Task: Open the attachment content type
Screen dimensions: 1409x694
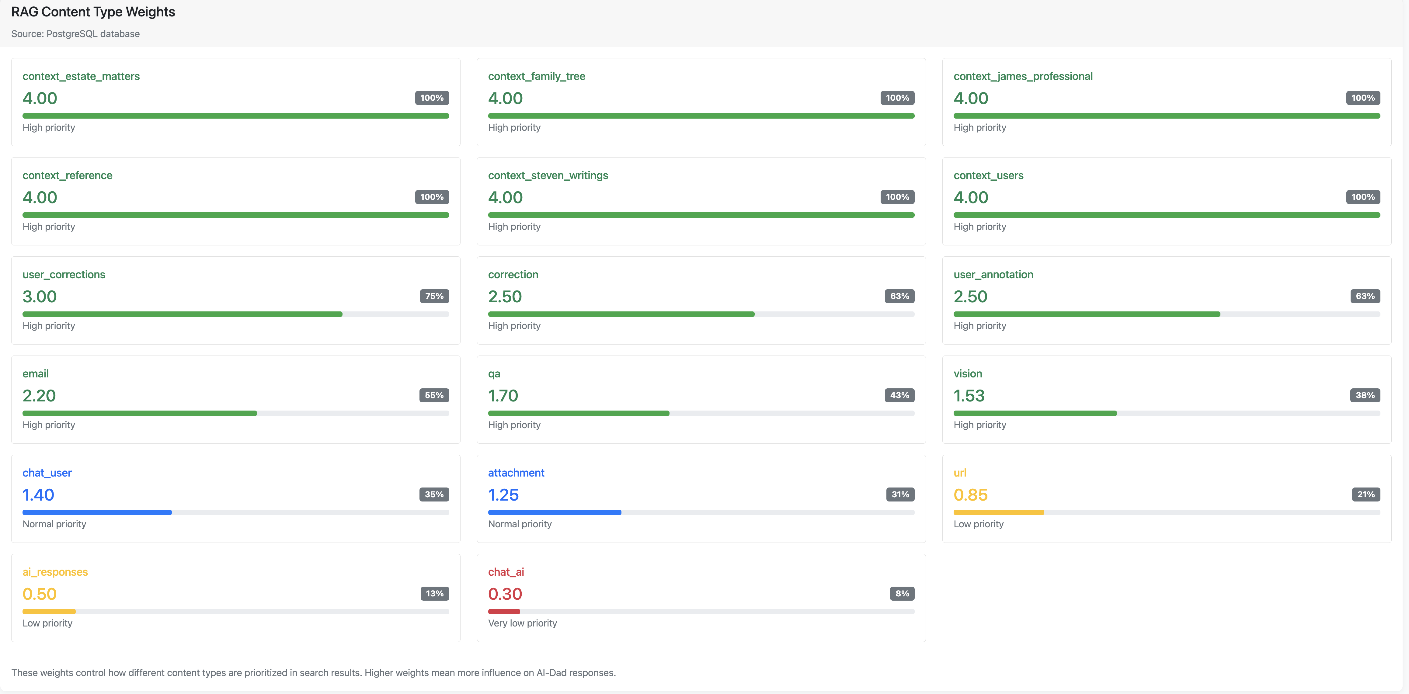Action: click(516, 473)
